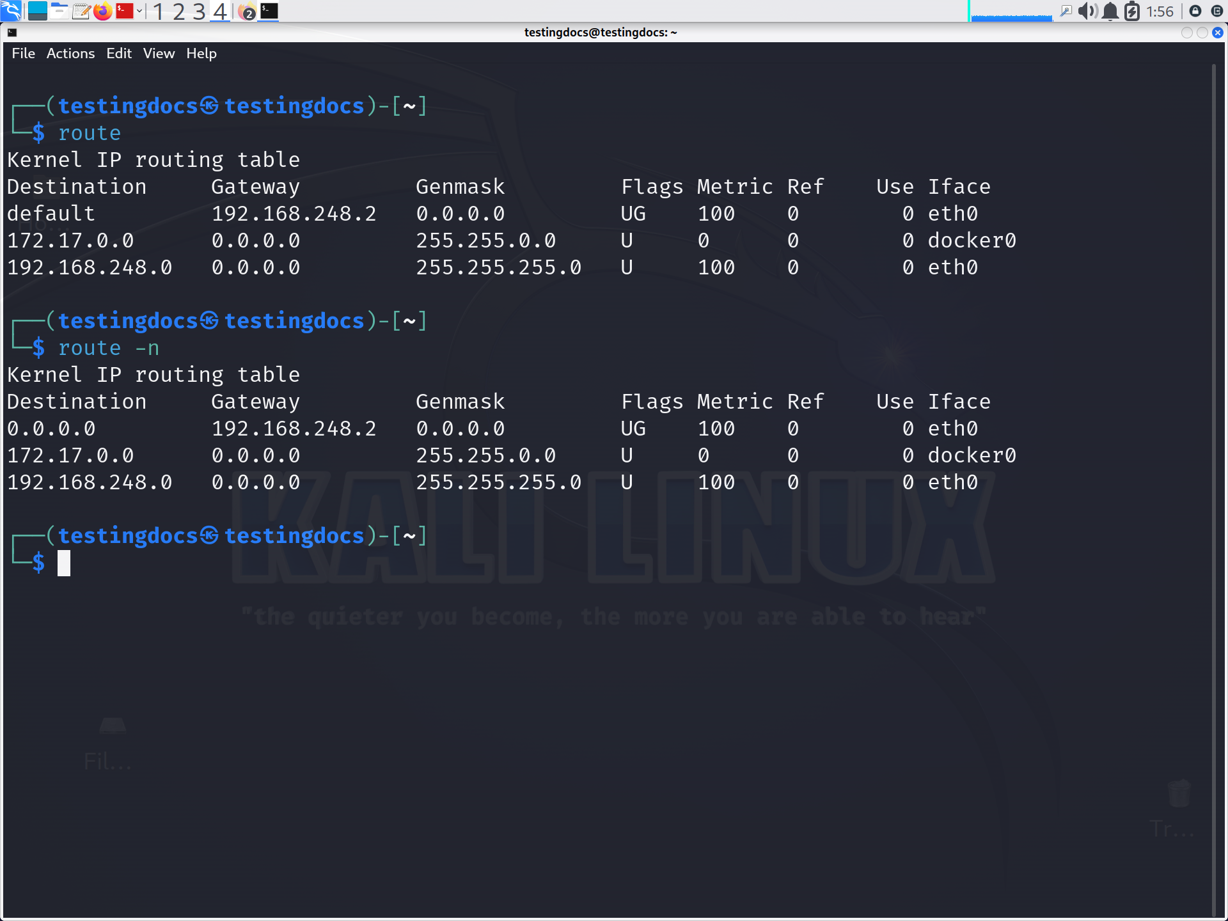
Task: Open the power manager battery icon
Action: (1132, 11)
